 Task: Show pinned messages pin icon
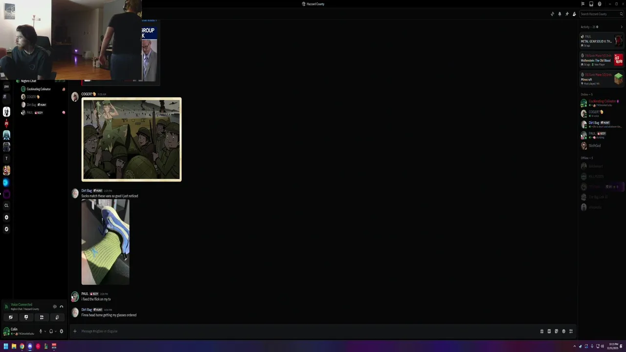click(567, 14)
